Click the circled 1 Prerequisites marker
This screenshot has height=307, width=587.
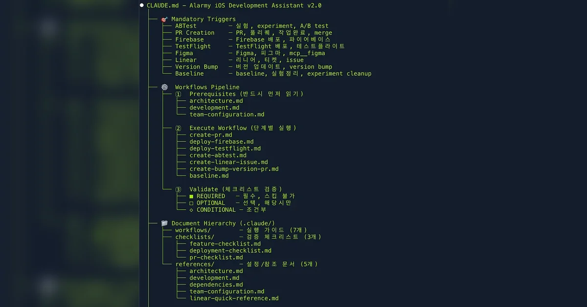[x=178, y=94]
